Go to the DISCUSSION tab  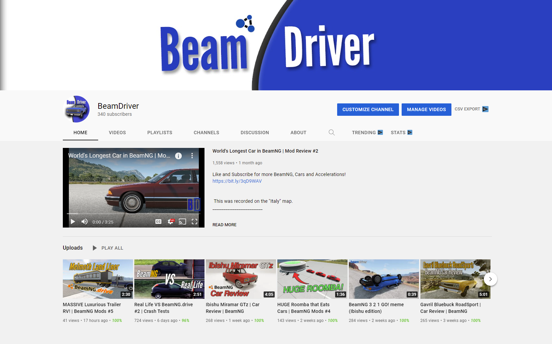point(255,133)
